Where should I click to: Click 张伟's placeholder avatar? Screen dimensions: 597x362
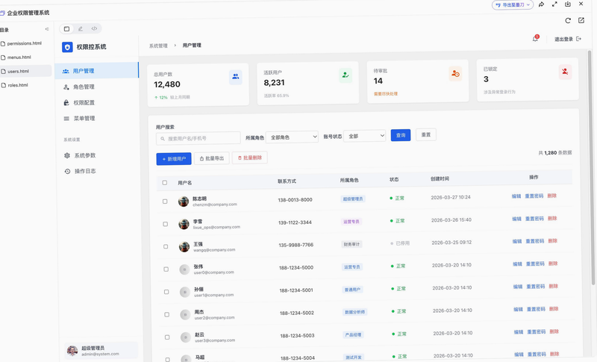[x=184, y=269]
